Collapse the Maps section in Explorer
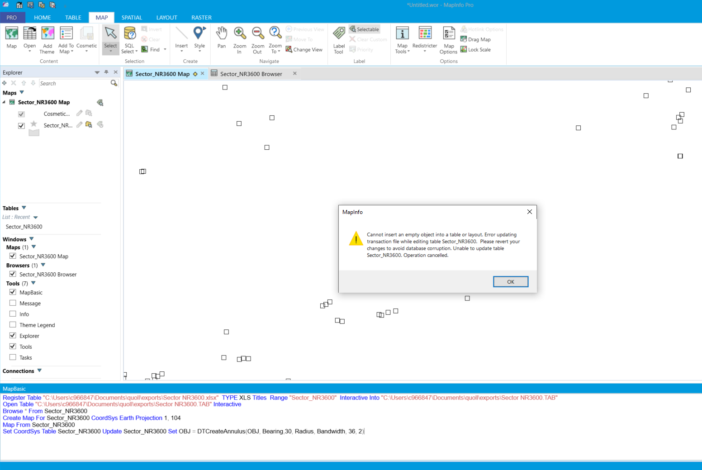Viewport: 702px width, 470px height. click(22, 92)
